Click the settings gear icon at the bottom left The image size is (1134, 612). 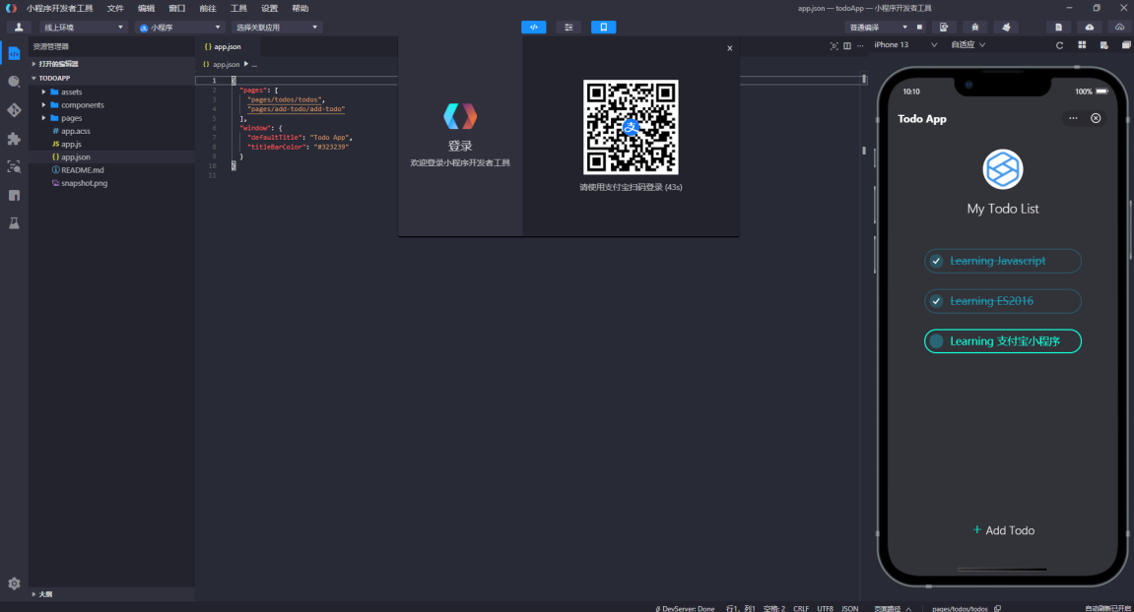tap(14, 583)
